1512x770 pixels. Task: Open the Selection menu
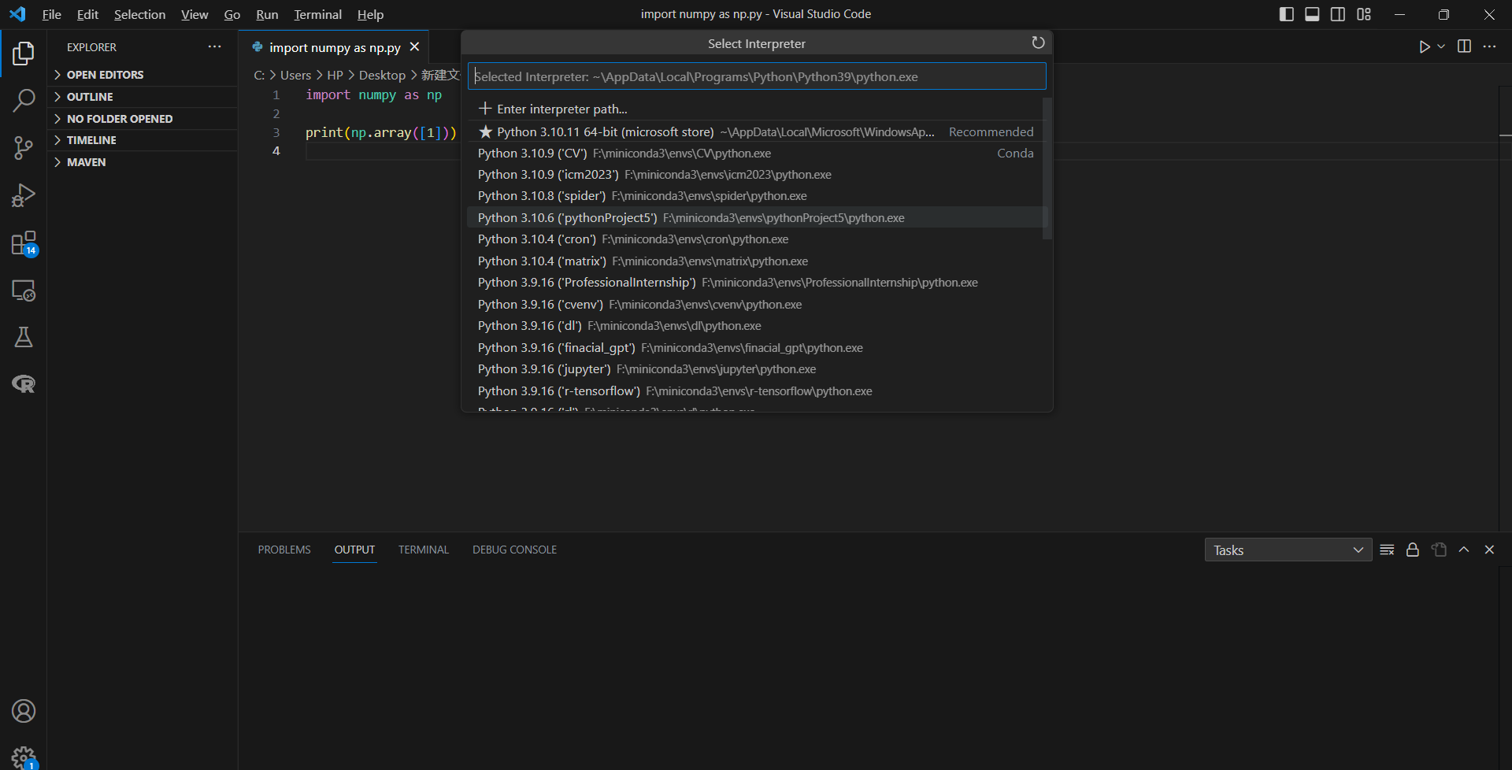point(139,14)
